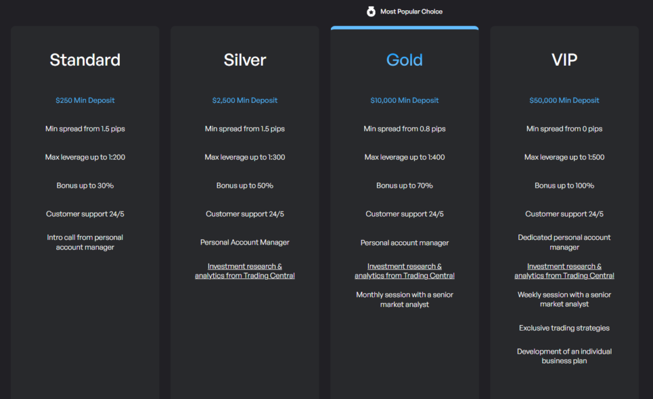Select the VIP plan heading
The width and height of the screenshot is (653, 399).
564,60
